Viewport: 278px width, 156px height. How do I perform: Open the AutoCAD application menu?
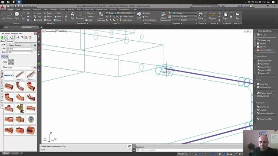[3, 7]
